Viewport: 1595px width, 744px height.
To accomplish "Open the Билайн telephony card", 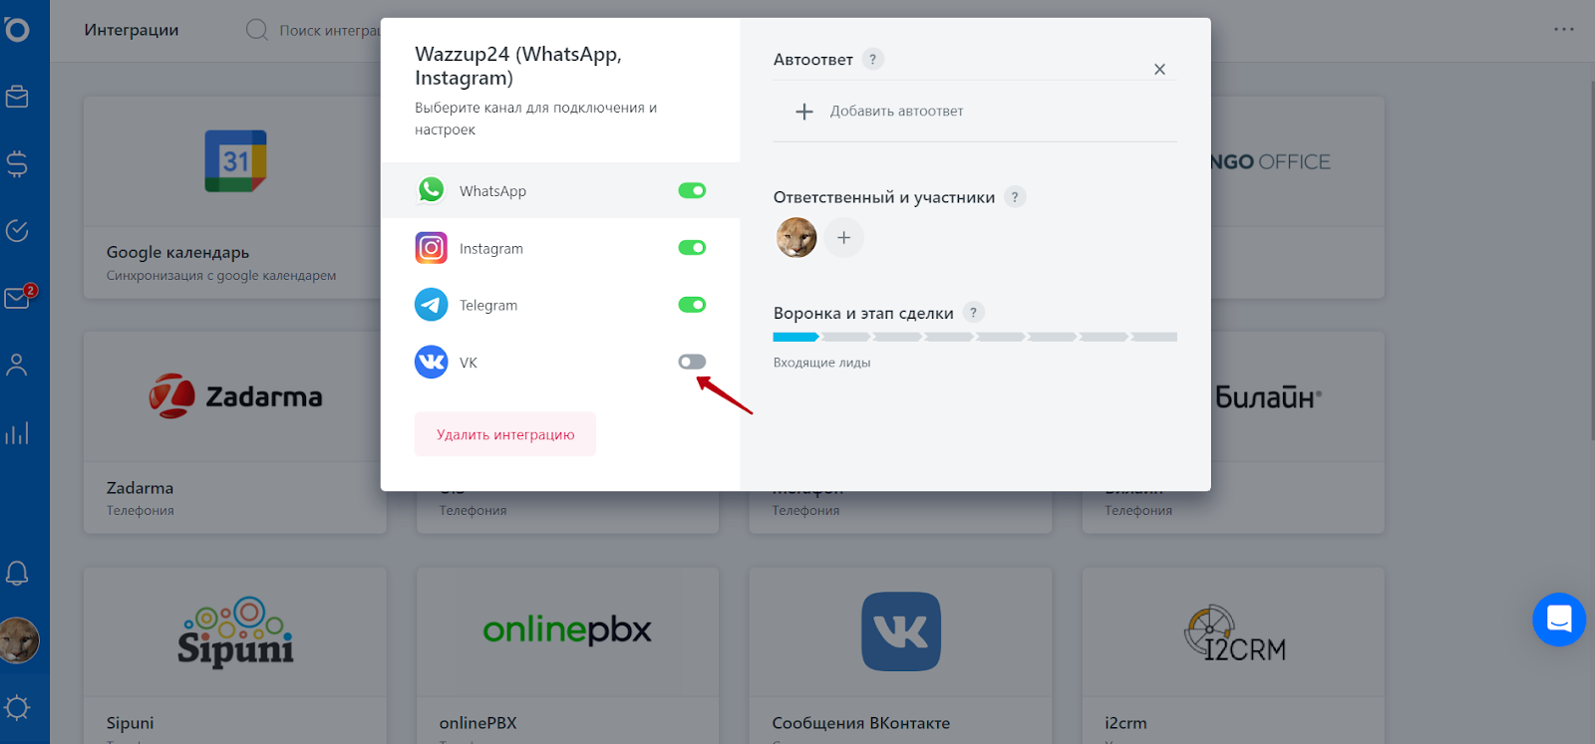I will (1298, 432).
